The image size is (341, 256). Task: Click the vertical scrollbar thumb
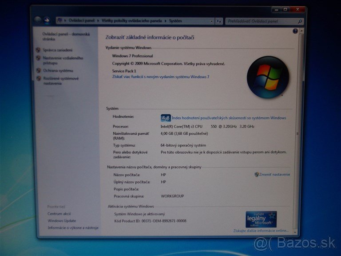pyautogui.click(x=297, y=133)
